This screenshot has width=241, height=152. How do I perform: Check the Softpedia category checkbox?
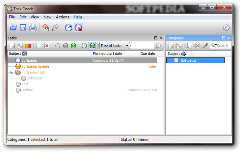tap(176, 60)
